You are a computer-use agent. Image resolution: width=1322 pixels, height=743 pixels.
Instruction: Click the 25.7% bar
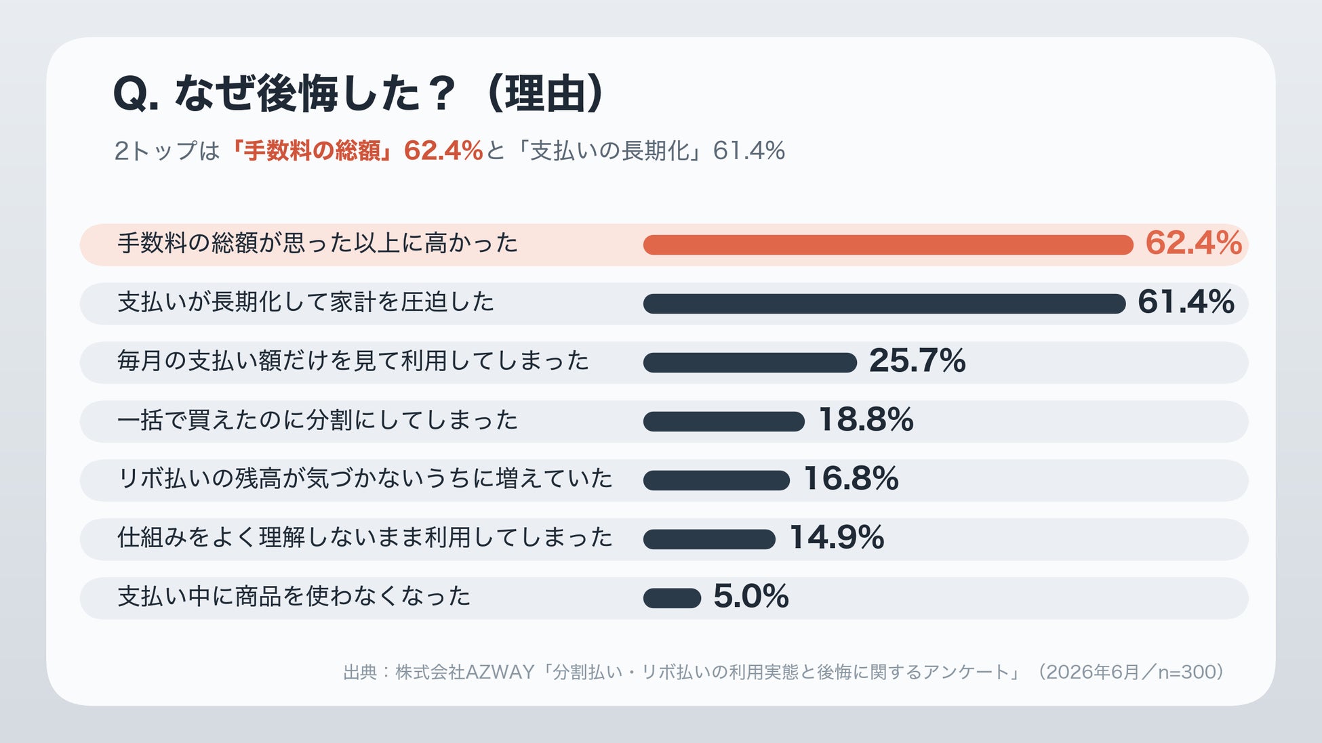[750, 363]
